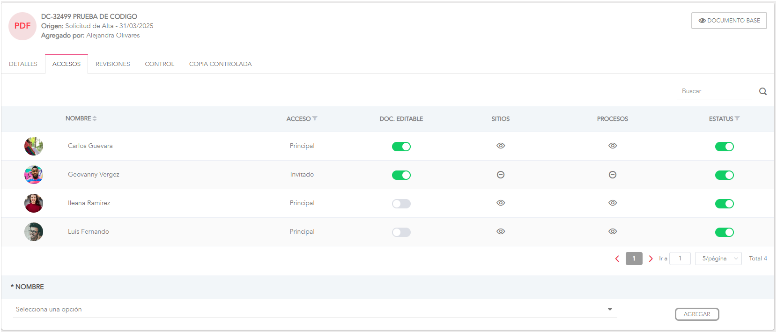Turn off status for Luis Fernando

pos(724,232)
